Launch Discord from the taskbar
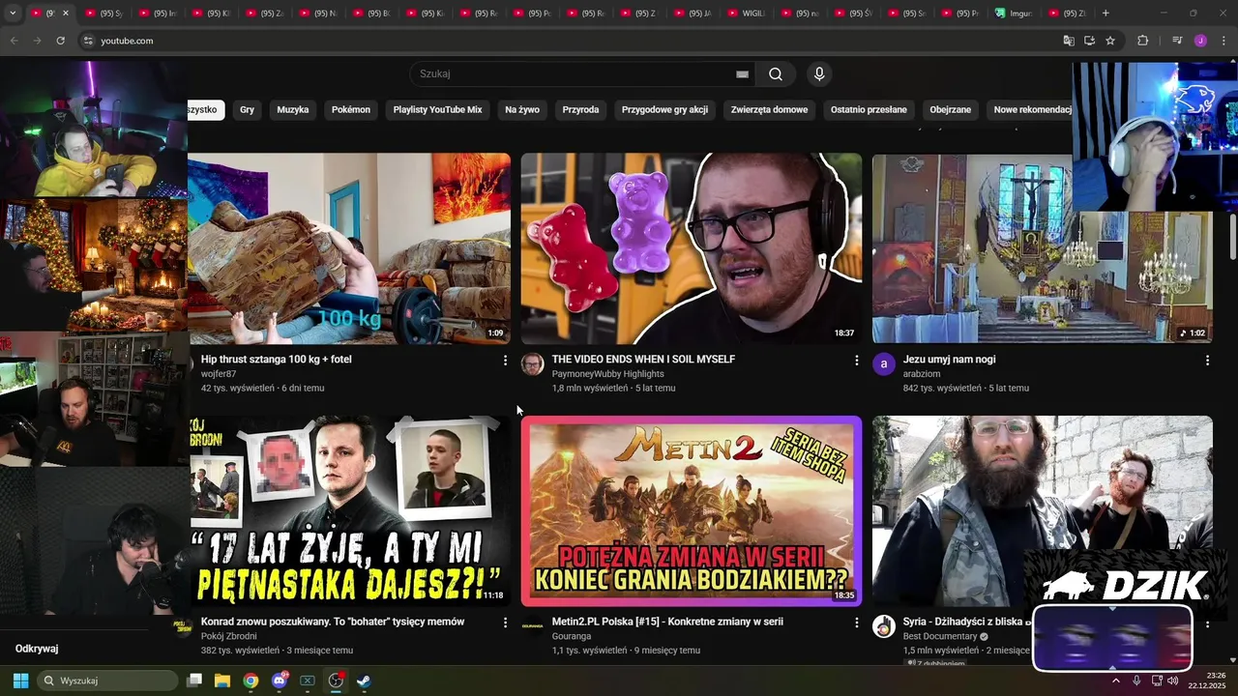Screen dimensions: 1238x696 [280, 681]
